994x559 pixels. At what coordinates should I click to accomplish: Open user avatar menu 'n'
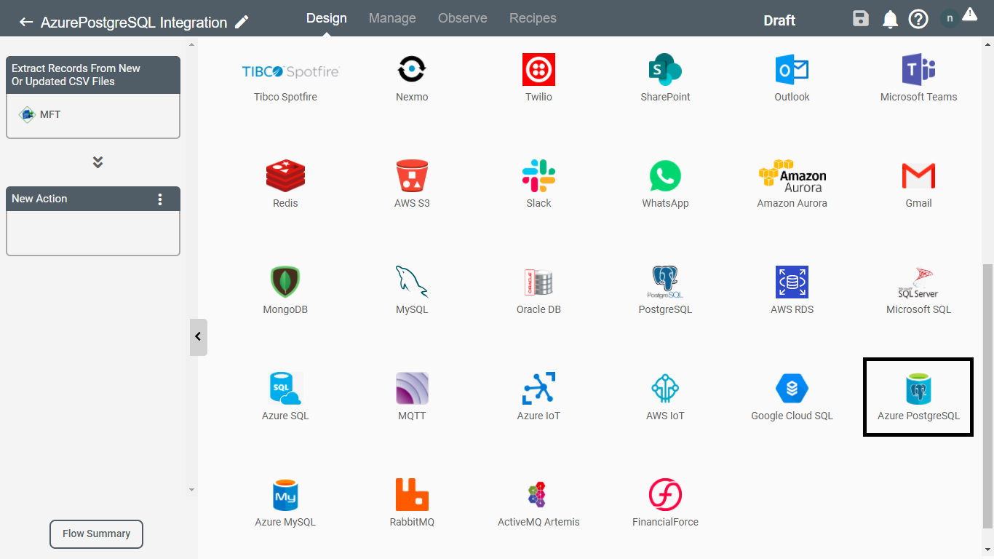(950, 19)
